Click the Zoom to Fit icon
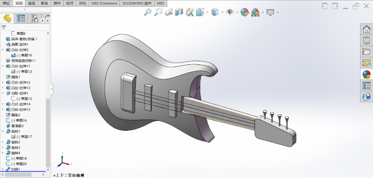The image size is (373, 178). click(148, 12)
